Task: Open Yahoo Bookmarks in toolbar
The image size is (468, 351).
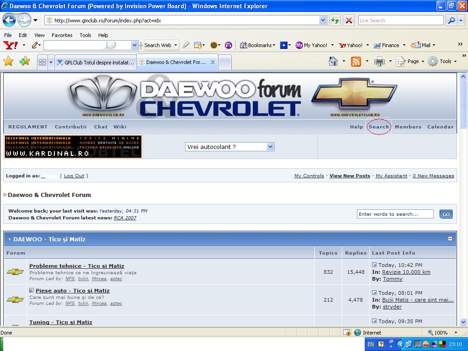Action: pyautogui.click(x=258, y=45)
